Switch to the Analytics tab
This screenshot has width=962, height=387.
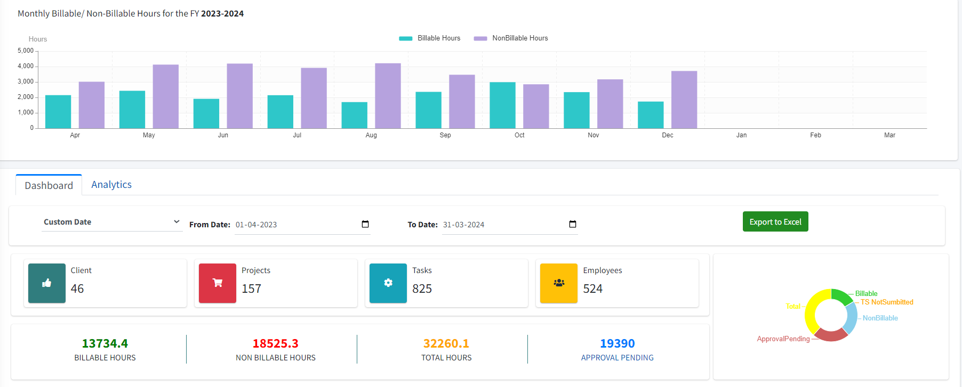click(111, 184)
